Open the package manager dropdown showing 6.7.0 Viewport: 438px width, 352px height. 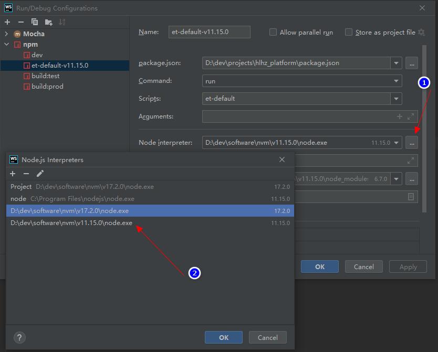tap(396, 179)
